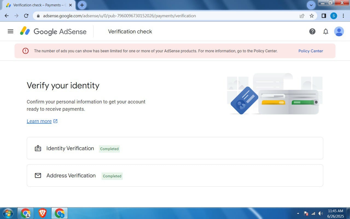The image size is (350, 219).
Task: Click the Verify your identity heading
Action: point(63,85)
